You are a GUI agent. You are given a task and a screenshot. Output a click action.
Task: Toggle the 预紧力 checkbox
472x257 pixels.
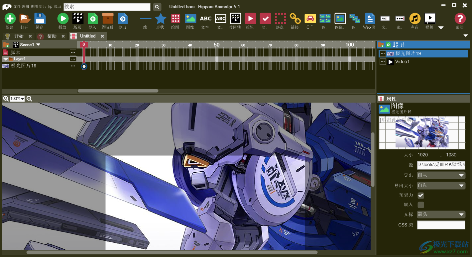[420, 195]
